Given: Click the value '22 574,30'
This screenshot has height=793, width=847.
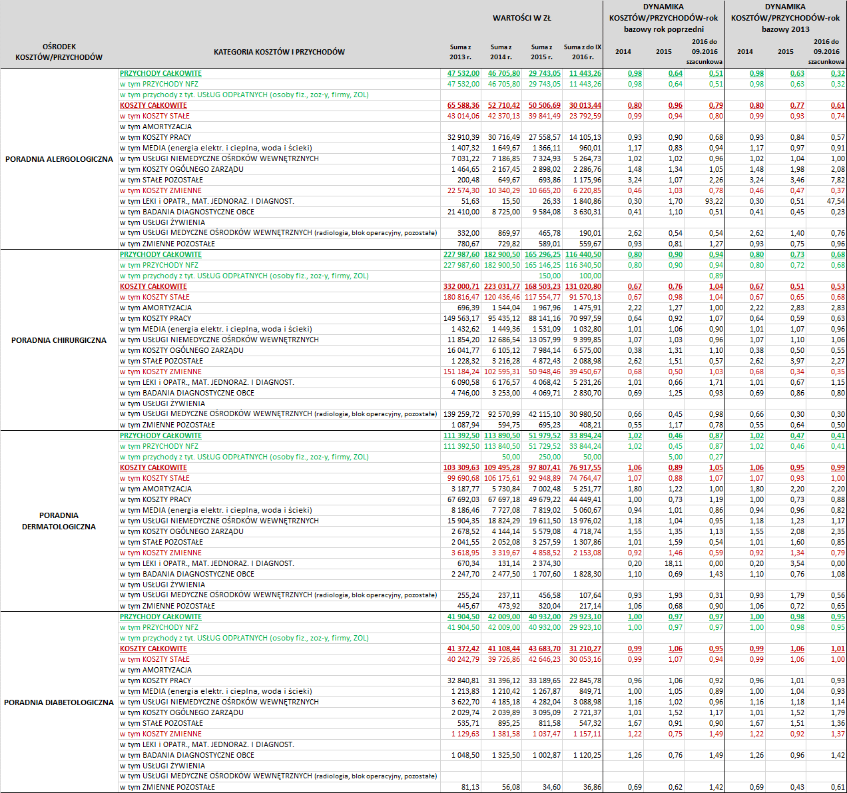Looking at the screenshot, I should coord(463,190).
